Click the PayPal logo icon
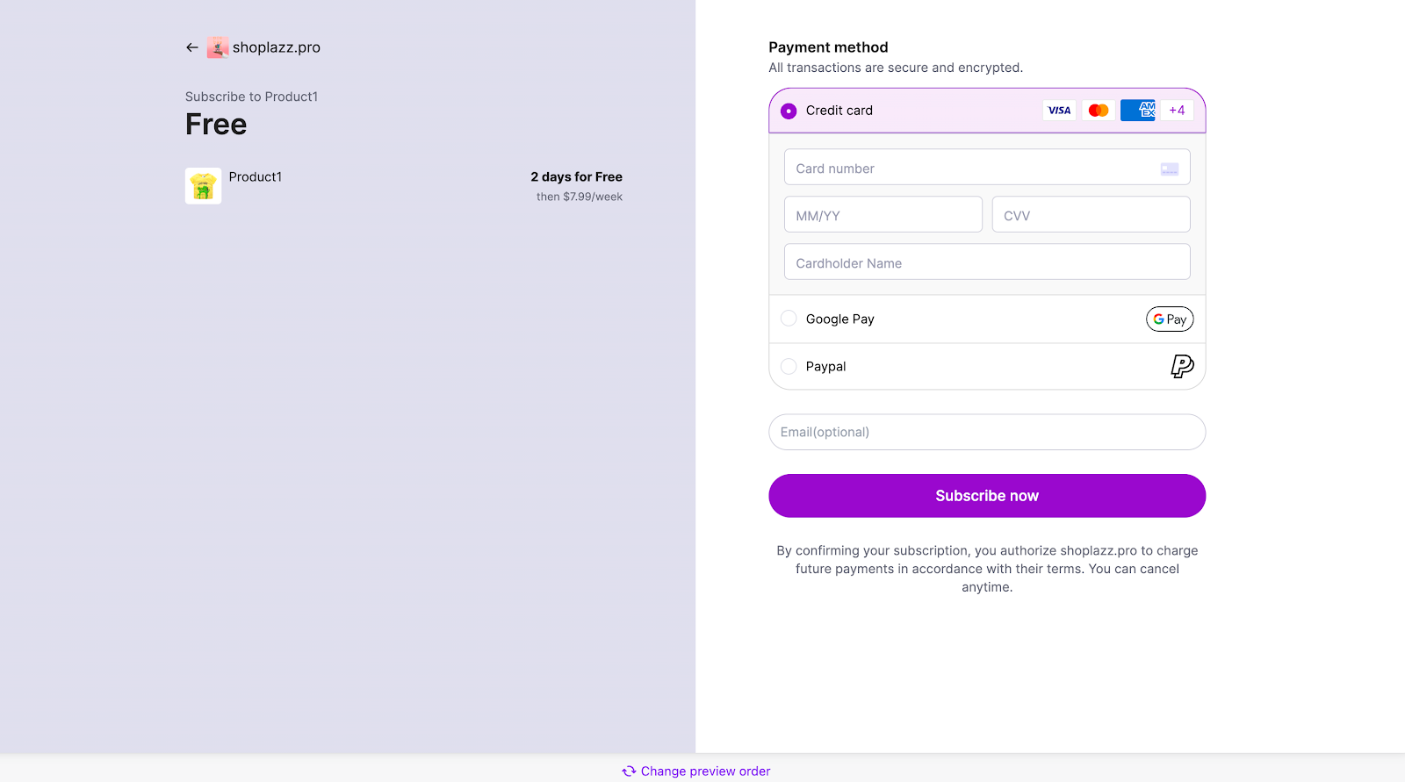 (1182, 366)
